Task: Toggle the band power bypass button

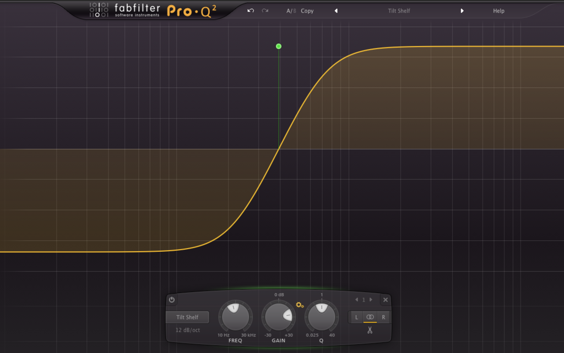Action: pyautogui.click(x=172, y=300)
